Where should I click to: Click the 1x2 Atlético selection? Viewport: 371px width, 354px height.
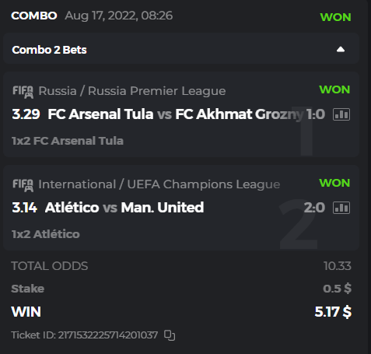pos(46,234)
